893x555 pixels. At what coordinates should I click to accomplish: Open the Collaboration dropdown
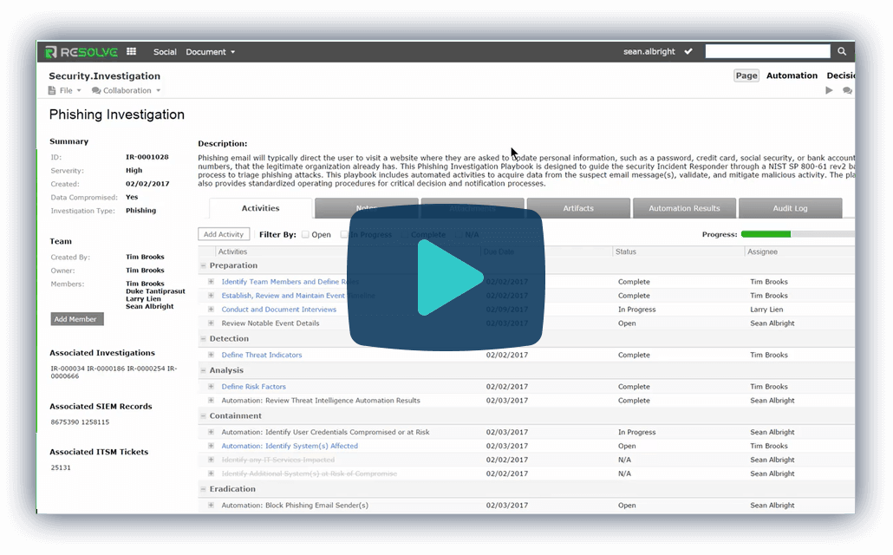pos(127,90)
